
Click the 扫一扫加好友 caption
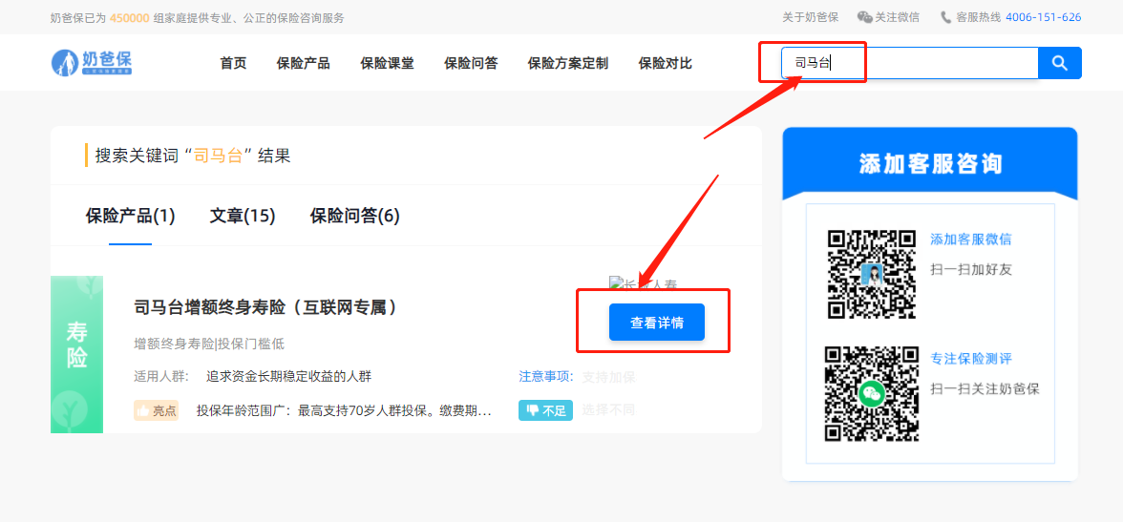(971, 269)
